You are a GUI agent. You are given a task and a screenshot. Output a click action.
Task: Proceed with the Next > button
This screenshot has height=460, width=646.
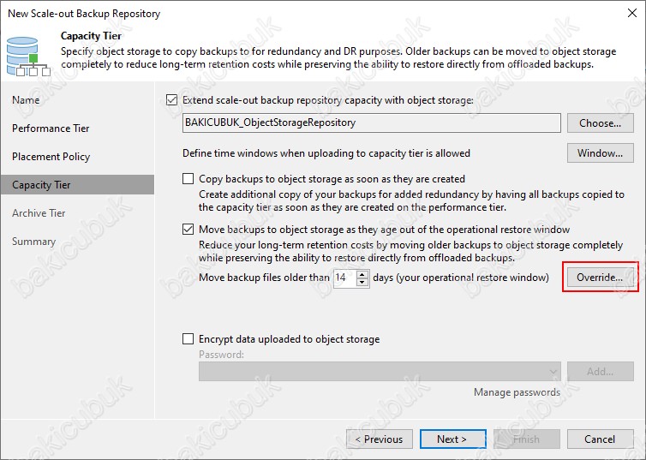[x=453, y=439]
